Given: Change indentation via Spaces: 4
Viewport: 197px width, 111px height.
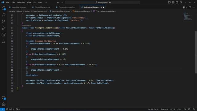Looking at the screenshot, I should pyautogui.click(x=164, y=109).
